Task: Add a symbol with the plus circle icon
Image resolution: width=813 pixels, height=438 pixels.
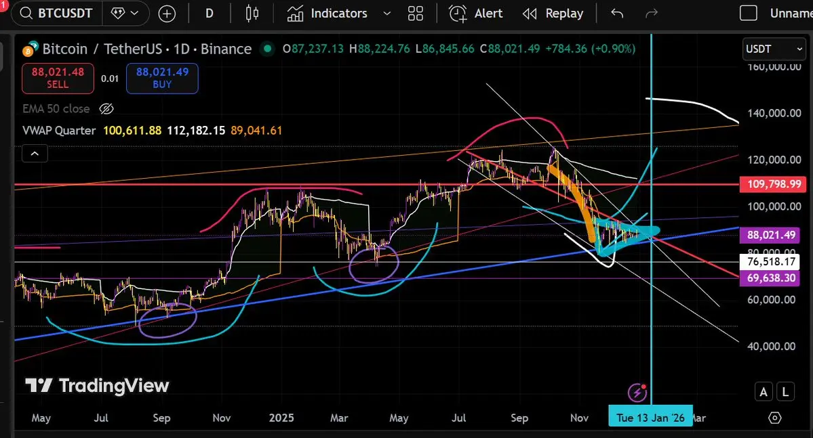Action: click(x=167, y=14)
